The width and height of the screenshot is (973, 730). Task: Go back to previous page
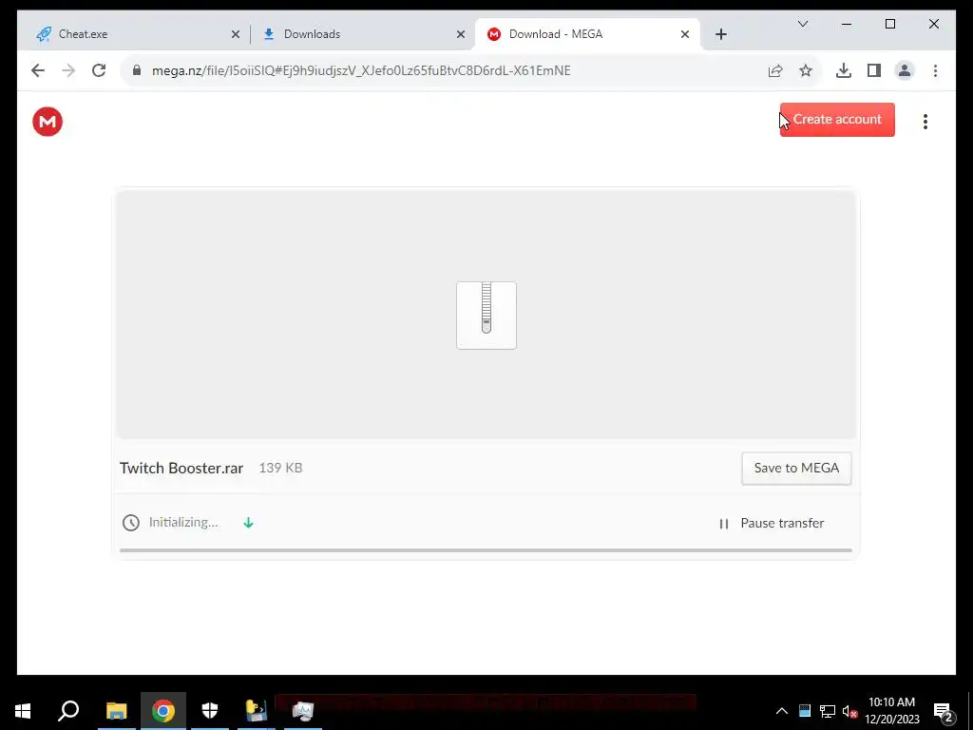38,70
